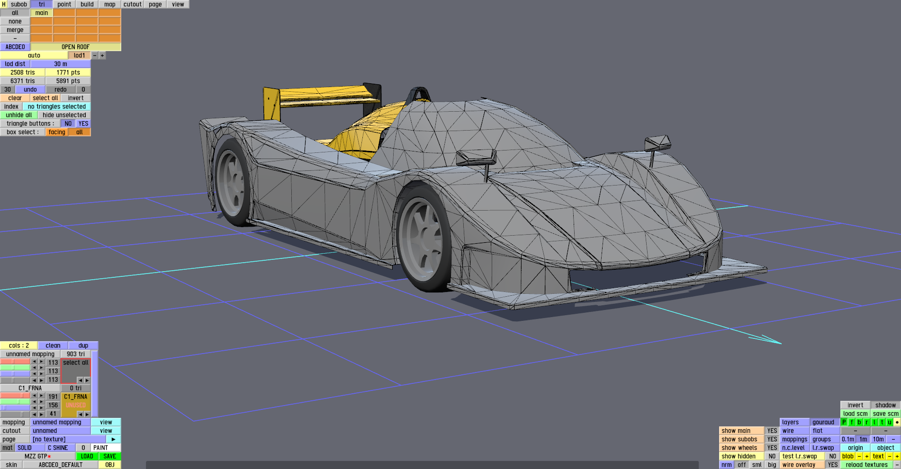901x469 pixels.
Task: Open the no texture page selector
Action: click(68, 439)
